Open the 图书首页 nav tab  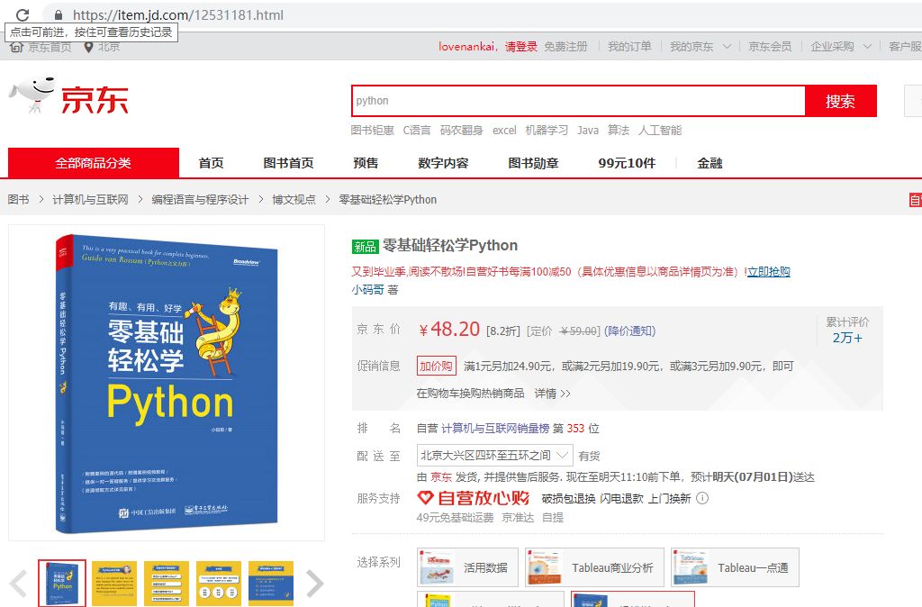coord(288,163)
